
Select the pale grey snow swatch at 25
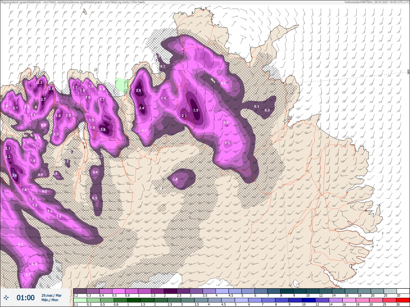[390, 291]
